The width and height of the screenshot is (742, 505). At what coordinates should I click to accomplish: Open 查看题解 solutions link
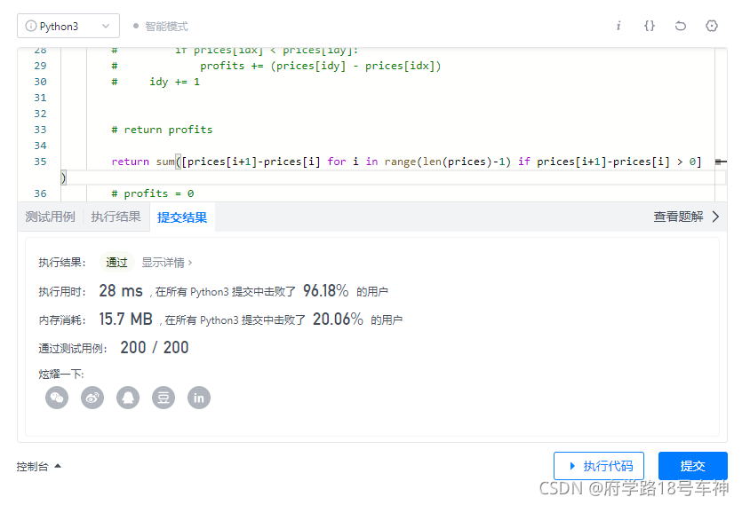tap(678, 217)
